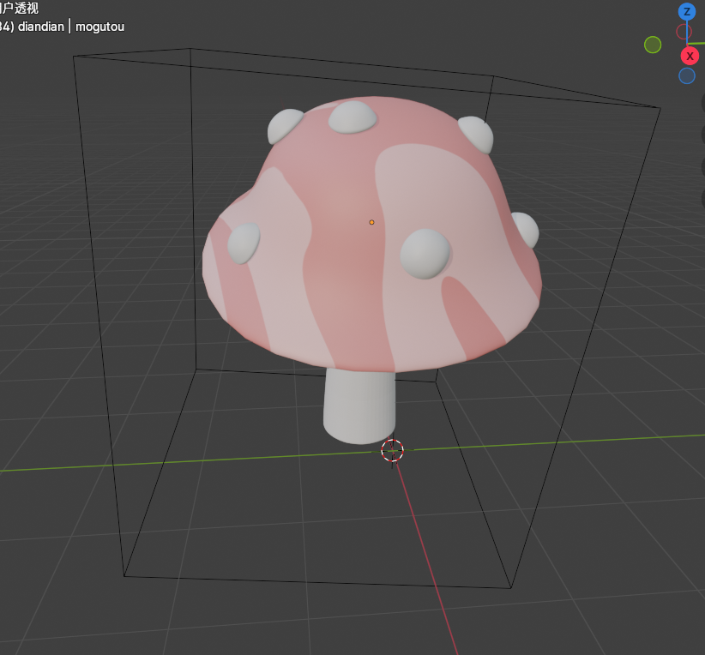Click the orange object origin dot on cap
Viewport: 705px width, 655px height.
[371, 222]
